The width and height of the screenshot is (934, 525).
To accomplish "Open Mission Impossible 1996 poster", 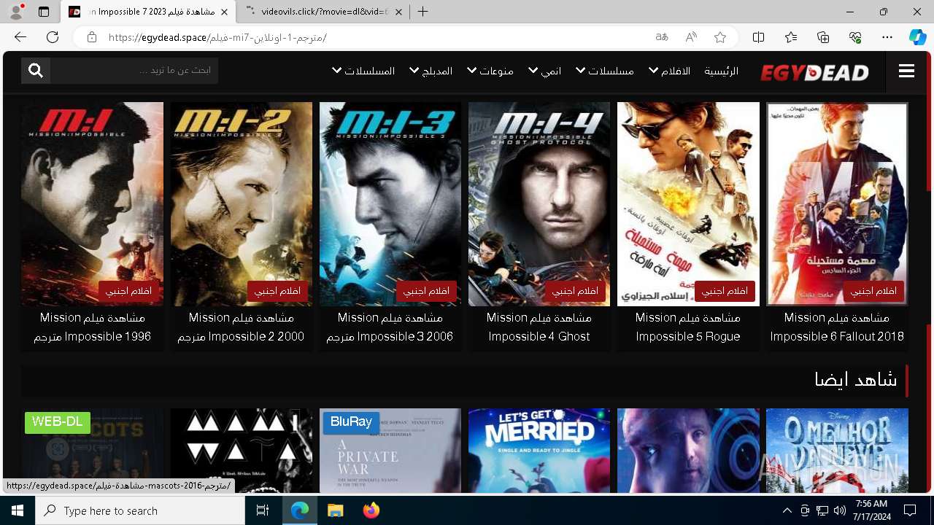I will (92, 203).
